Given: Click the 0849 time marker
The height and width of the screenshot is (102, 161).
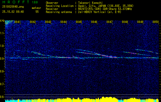Looking at the screenshot, I should pos(140,22).
